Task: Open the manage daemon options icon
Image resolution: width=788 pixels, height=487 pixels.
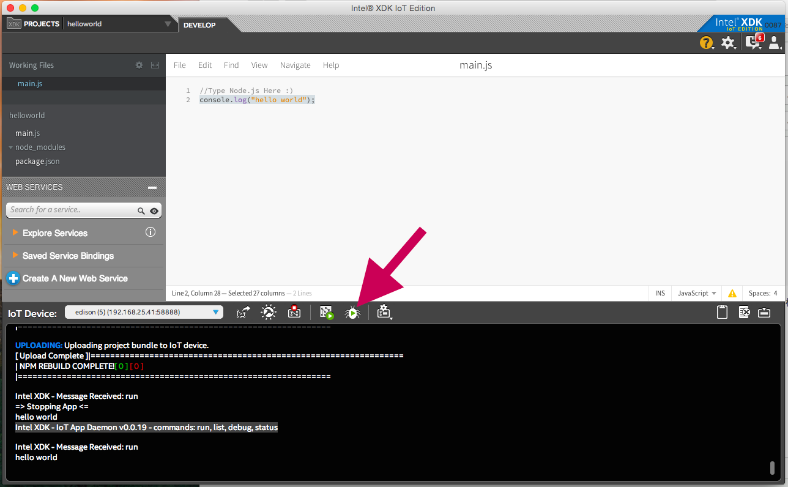Action: [x=384, y=312]
